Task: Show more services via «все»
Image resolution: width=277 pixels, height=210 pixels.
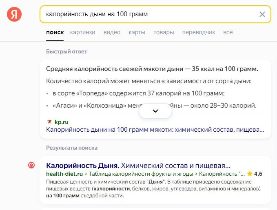Action: (228, 32)
